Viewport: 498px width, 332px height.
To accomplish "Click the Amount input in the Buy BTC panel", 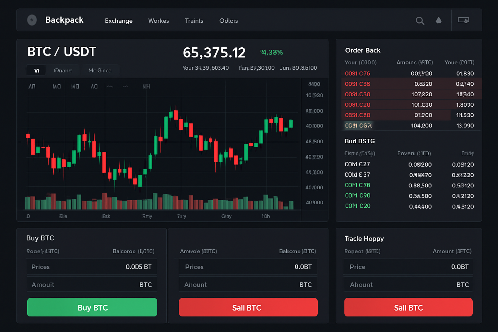I will (x=92, y=284).
